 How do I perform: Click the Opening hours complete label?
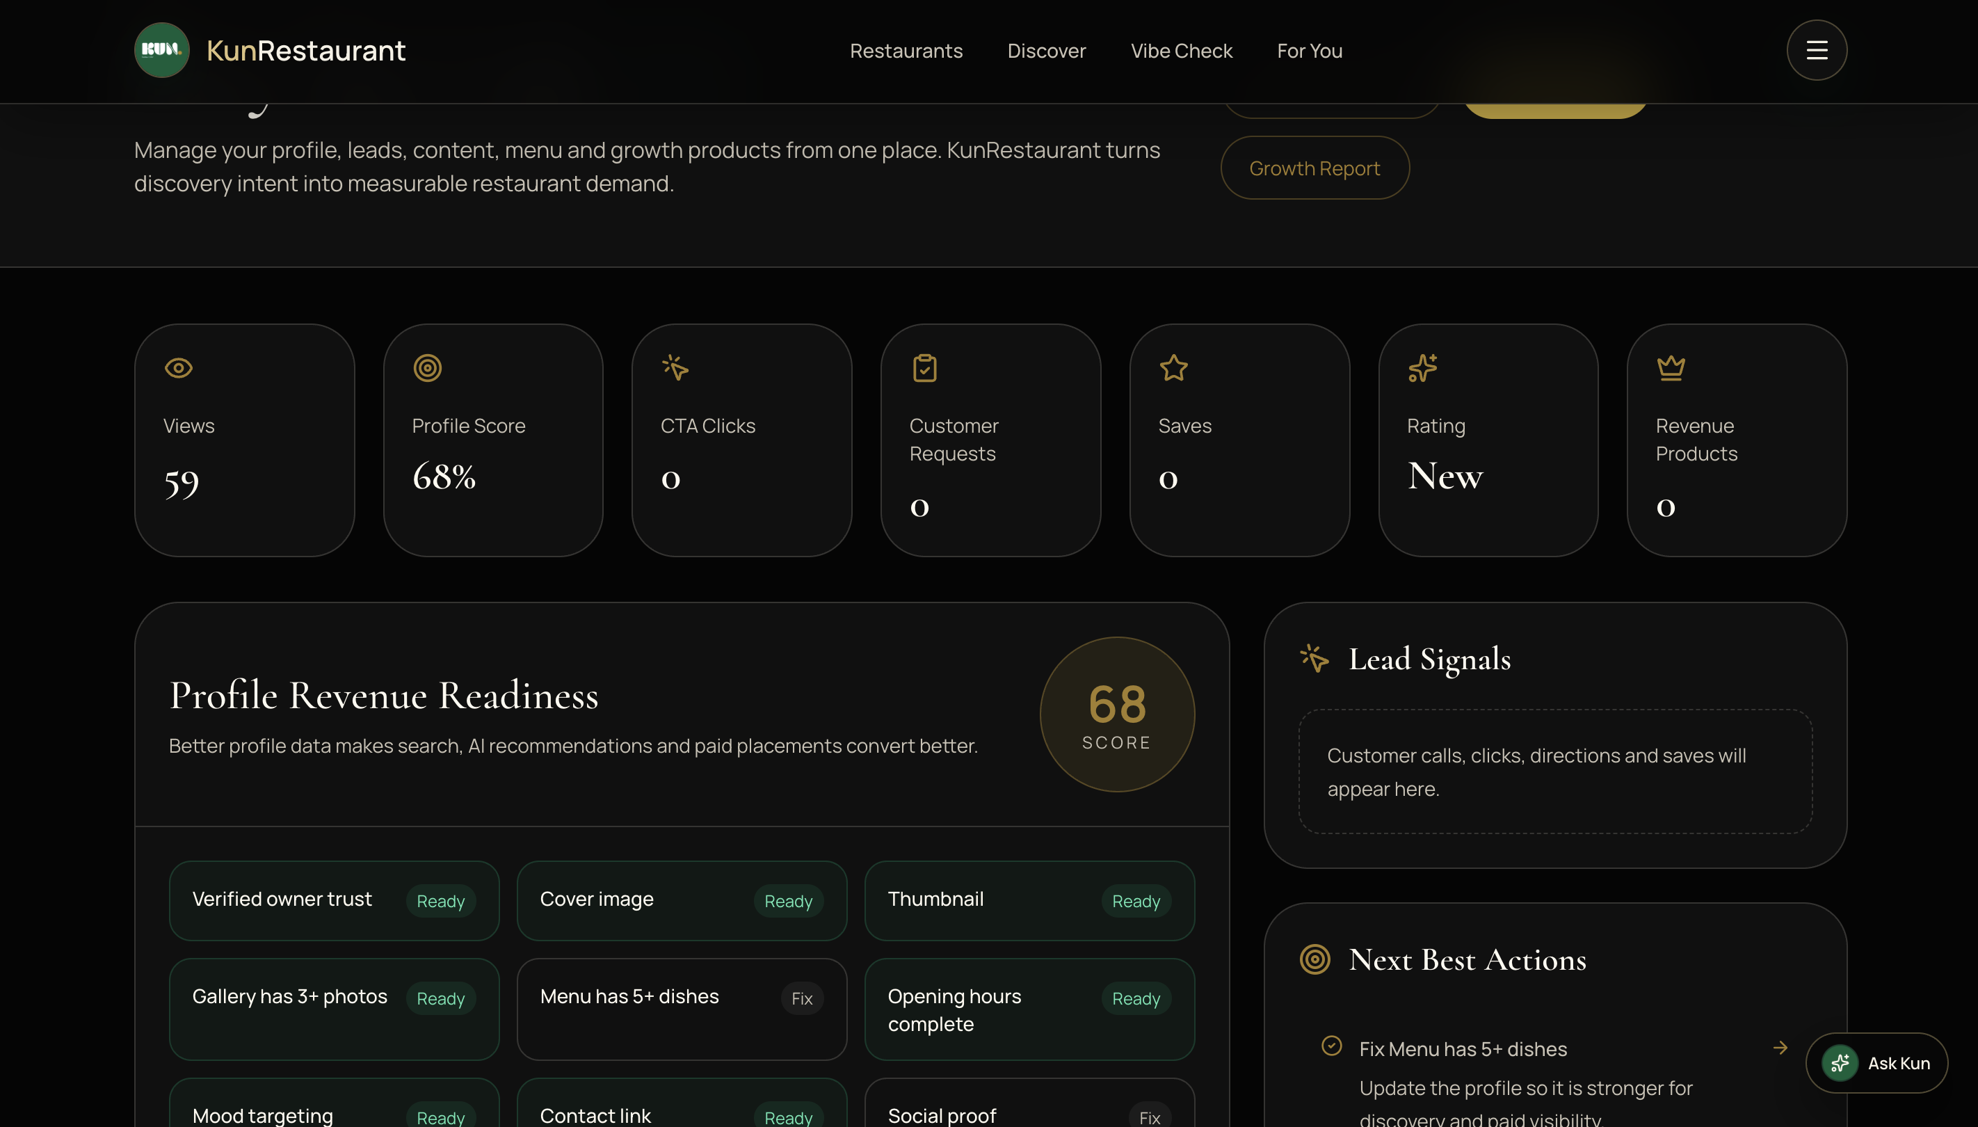coord(954,1010)
